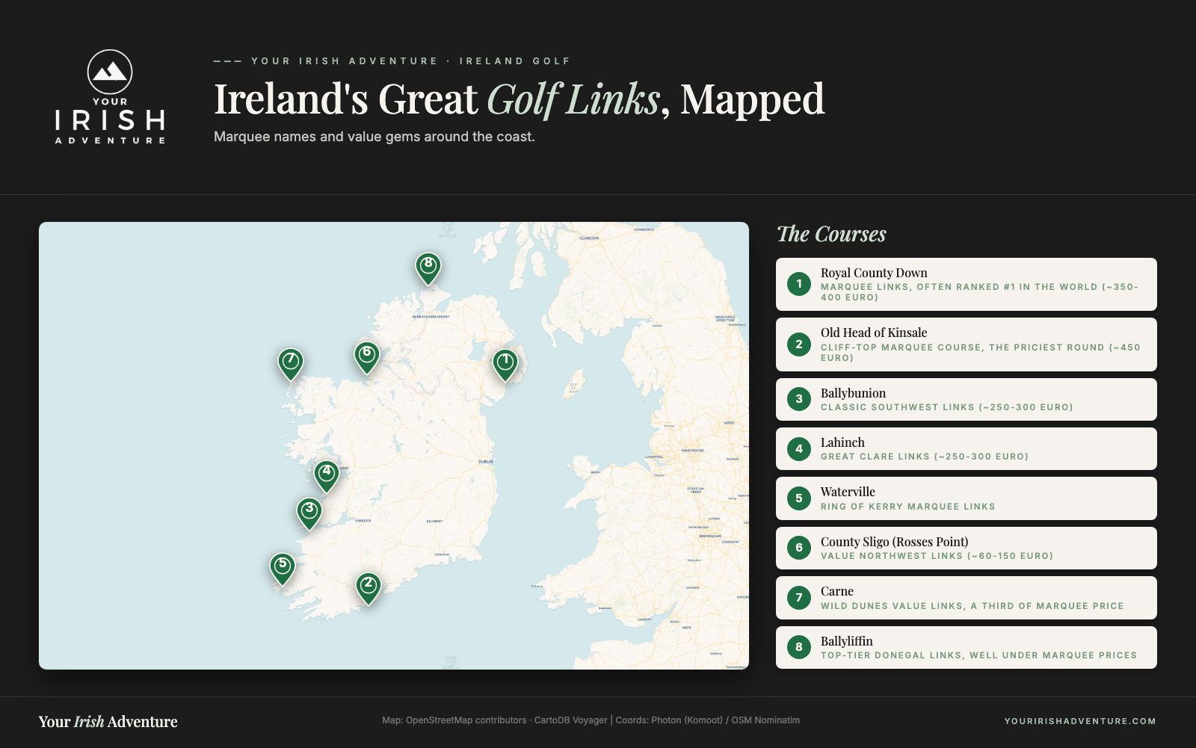Screen dimensions: 1196x748
Task: Click 'Ring of Kerry Marquee Links' text
Action: (x=908, y=507)
